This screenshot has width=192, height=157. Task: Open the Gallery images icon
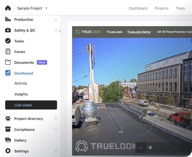(x=8, y=140)
